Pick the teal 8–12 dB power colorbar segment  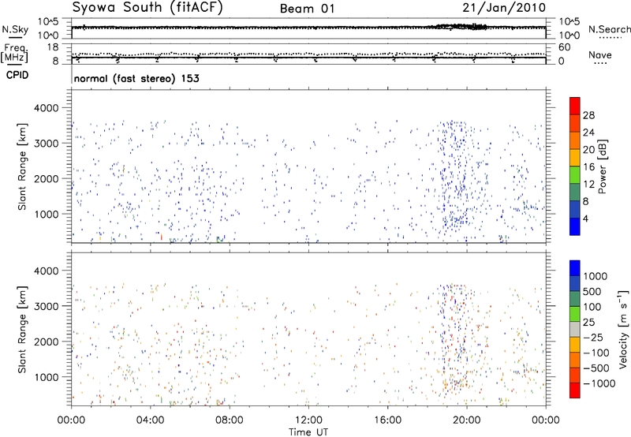click(x=575, y=192)
